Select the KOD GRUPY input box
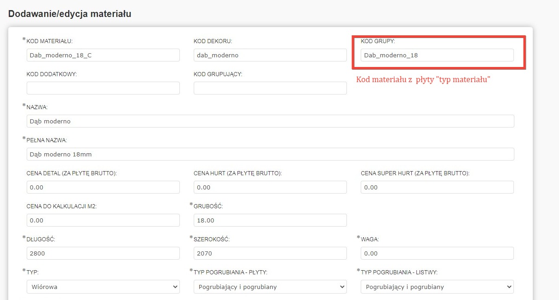The height and width of the screenshot is (300, 559). (437, 55)
